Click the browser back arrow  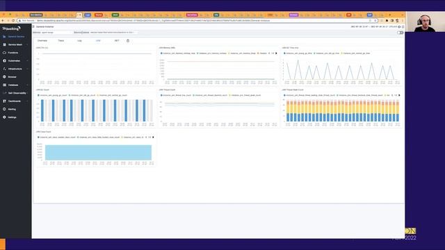(x=3, y=20)
